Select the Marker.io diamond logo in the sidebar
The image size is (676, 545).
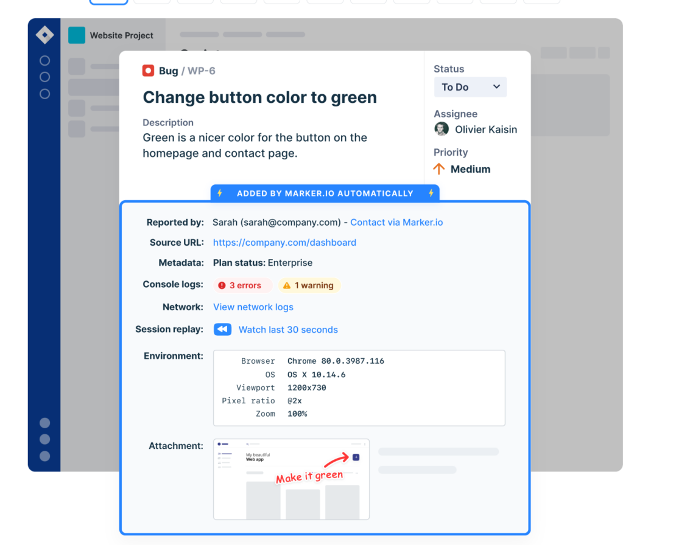point(44,35)
